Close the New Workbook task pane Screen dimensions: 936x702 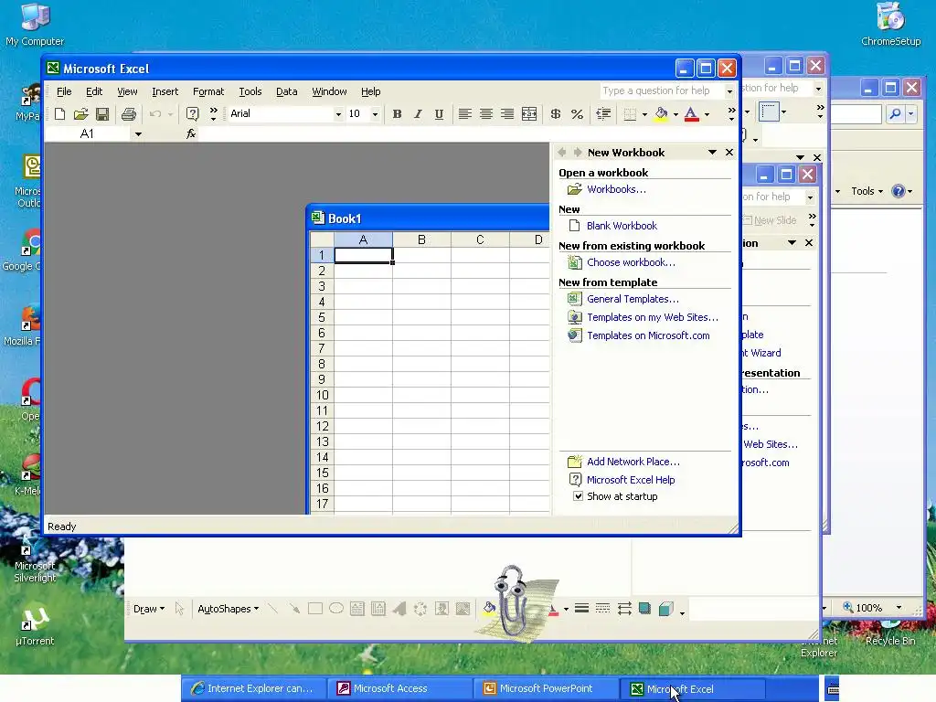[729, 153]
